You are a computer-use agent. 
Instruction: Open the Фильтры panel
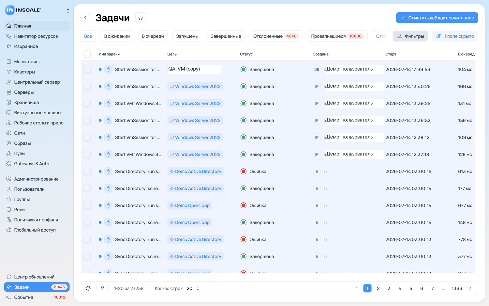(410, 36)
